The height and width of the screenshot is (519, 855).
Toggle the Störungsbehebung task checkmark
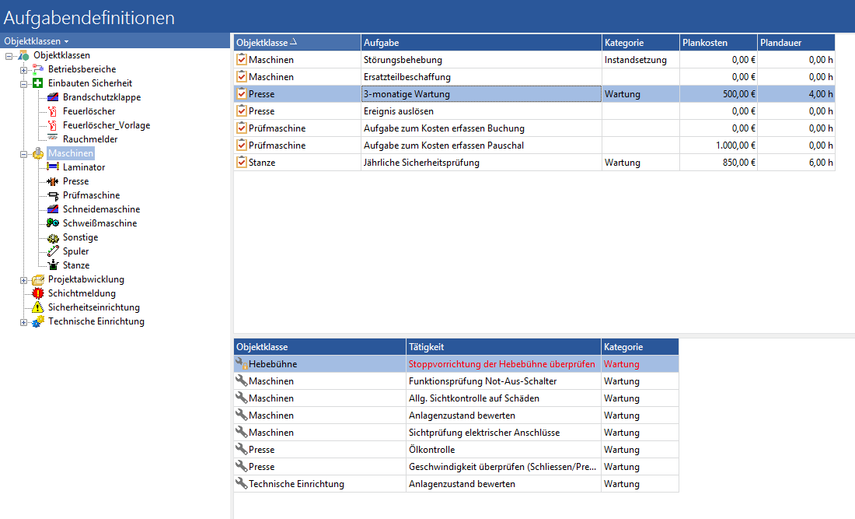pyautogui.click(x=242, y=59)
